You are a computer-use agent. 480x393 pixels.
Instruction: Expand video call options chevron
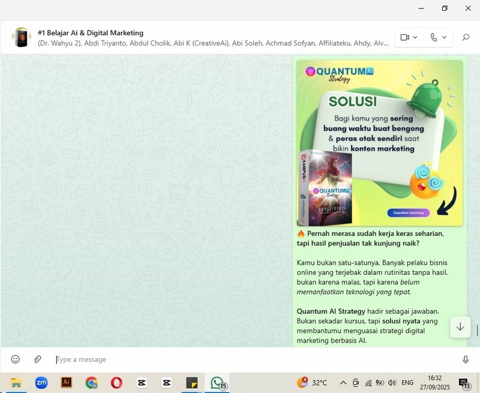click(x=415, y=37)
